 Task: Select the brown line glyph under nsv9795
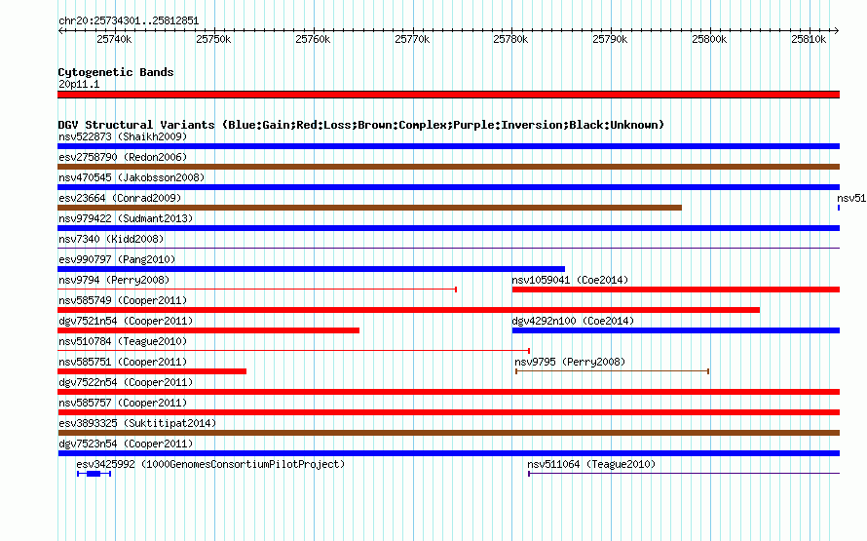pos(612,371)
